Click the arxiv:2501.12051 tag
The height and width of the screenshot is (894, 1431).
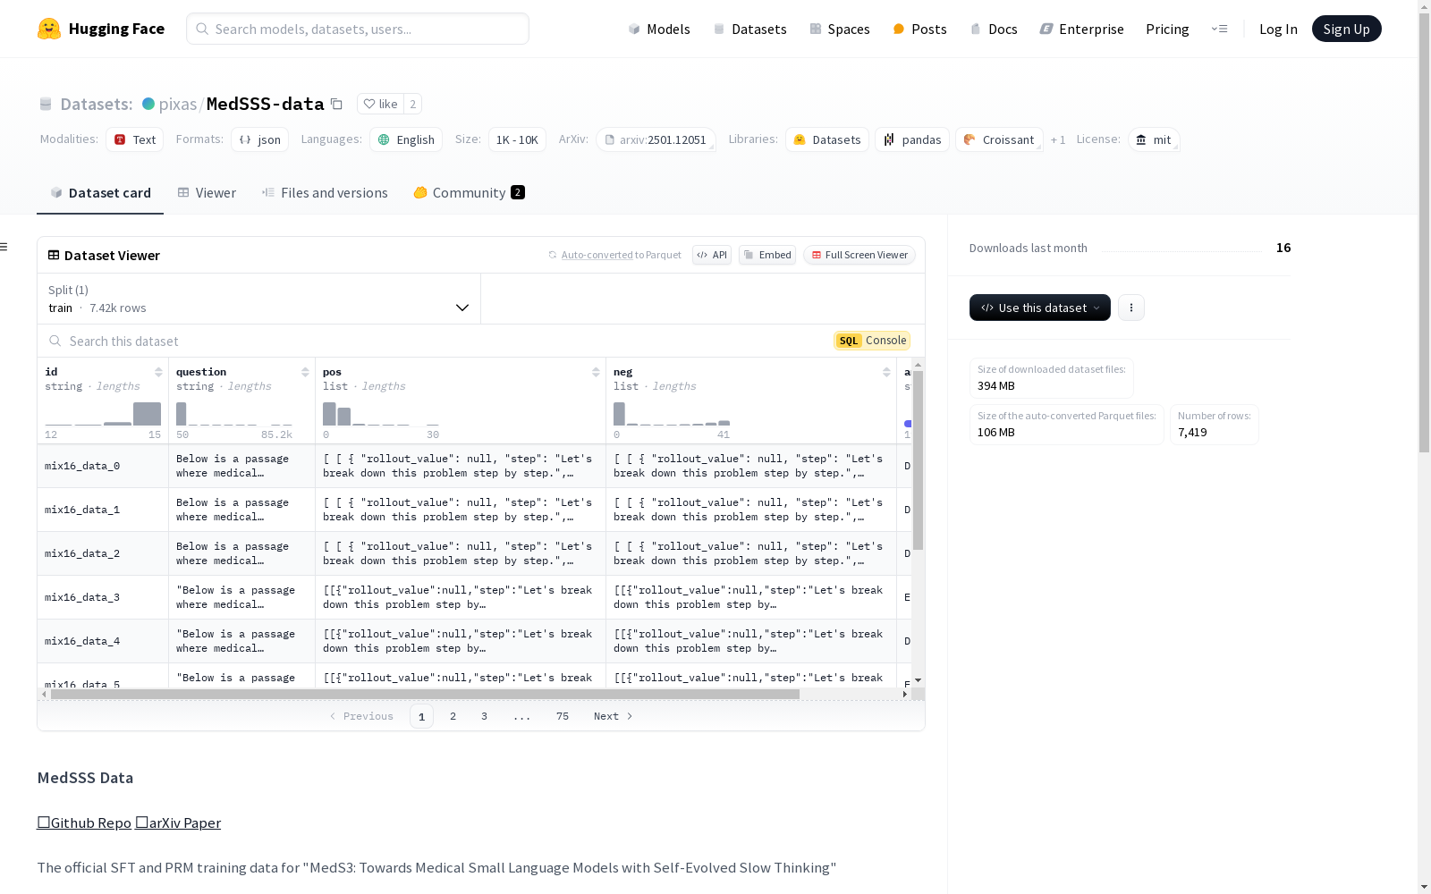pos(656,139)
